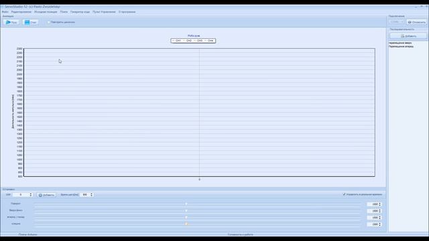
Task: Select "Перемещение вверх" in sequence list
Action: pos(400,43)
